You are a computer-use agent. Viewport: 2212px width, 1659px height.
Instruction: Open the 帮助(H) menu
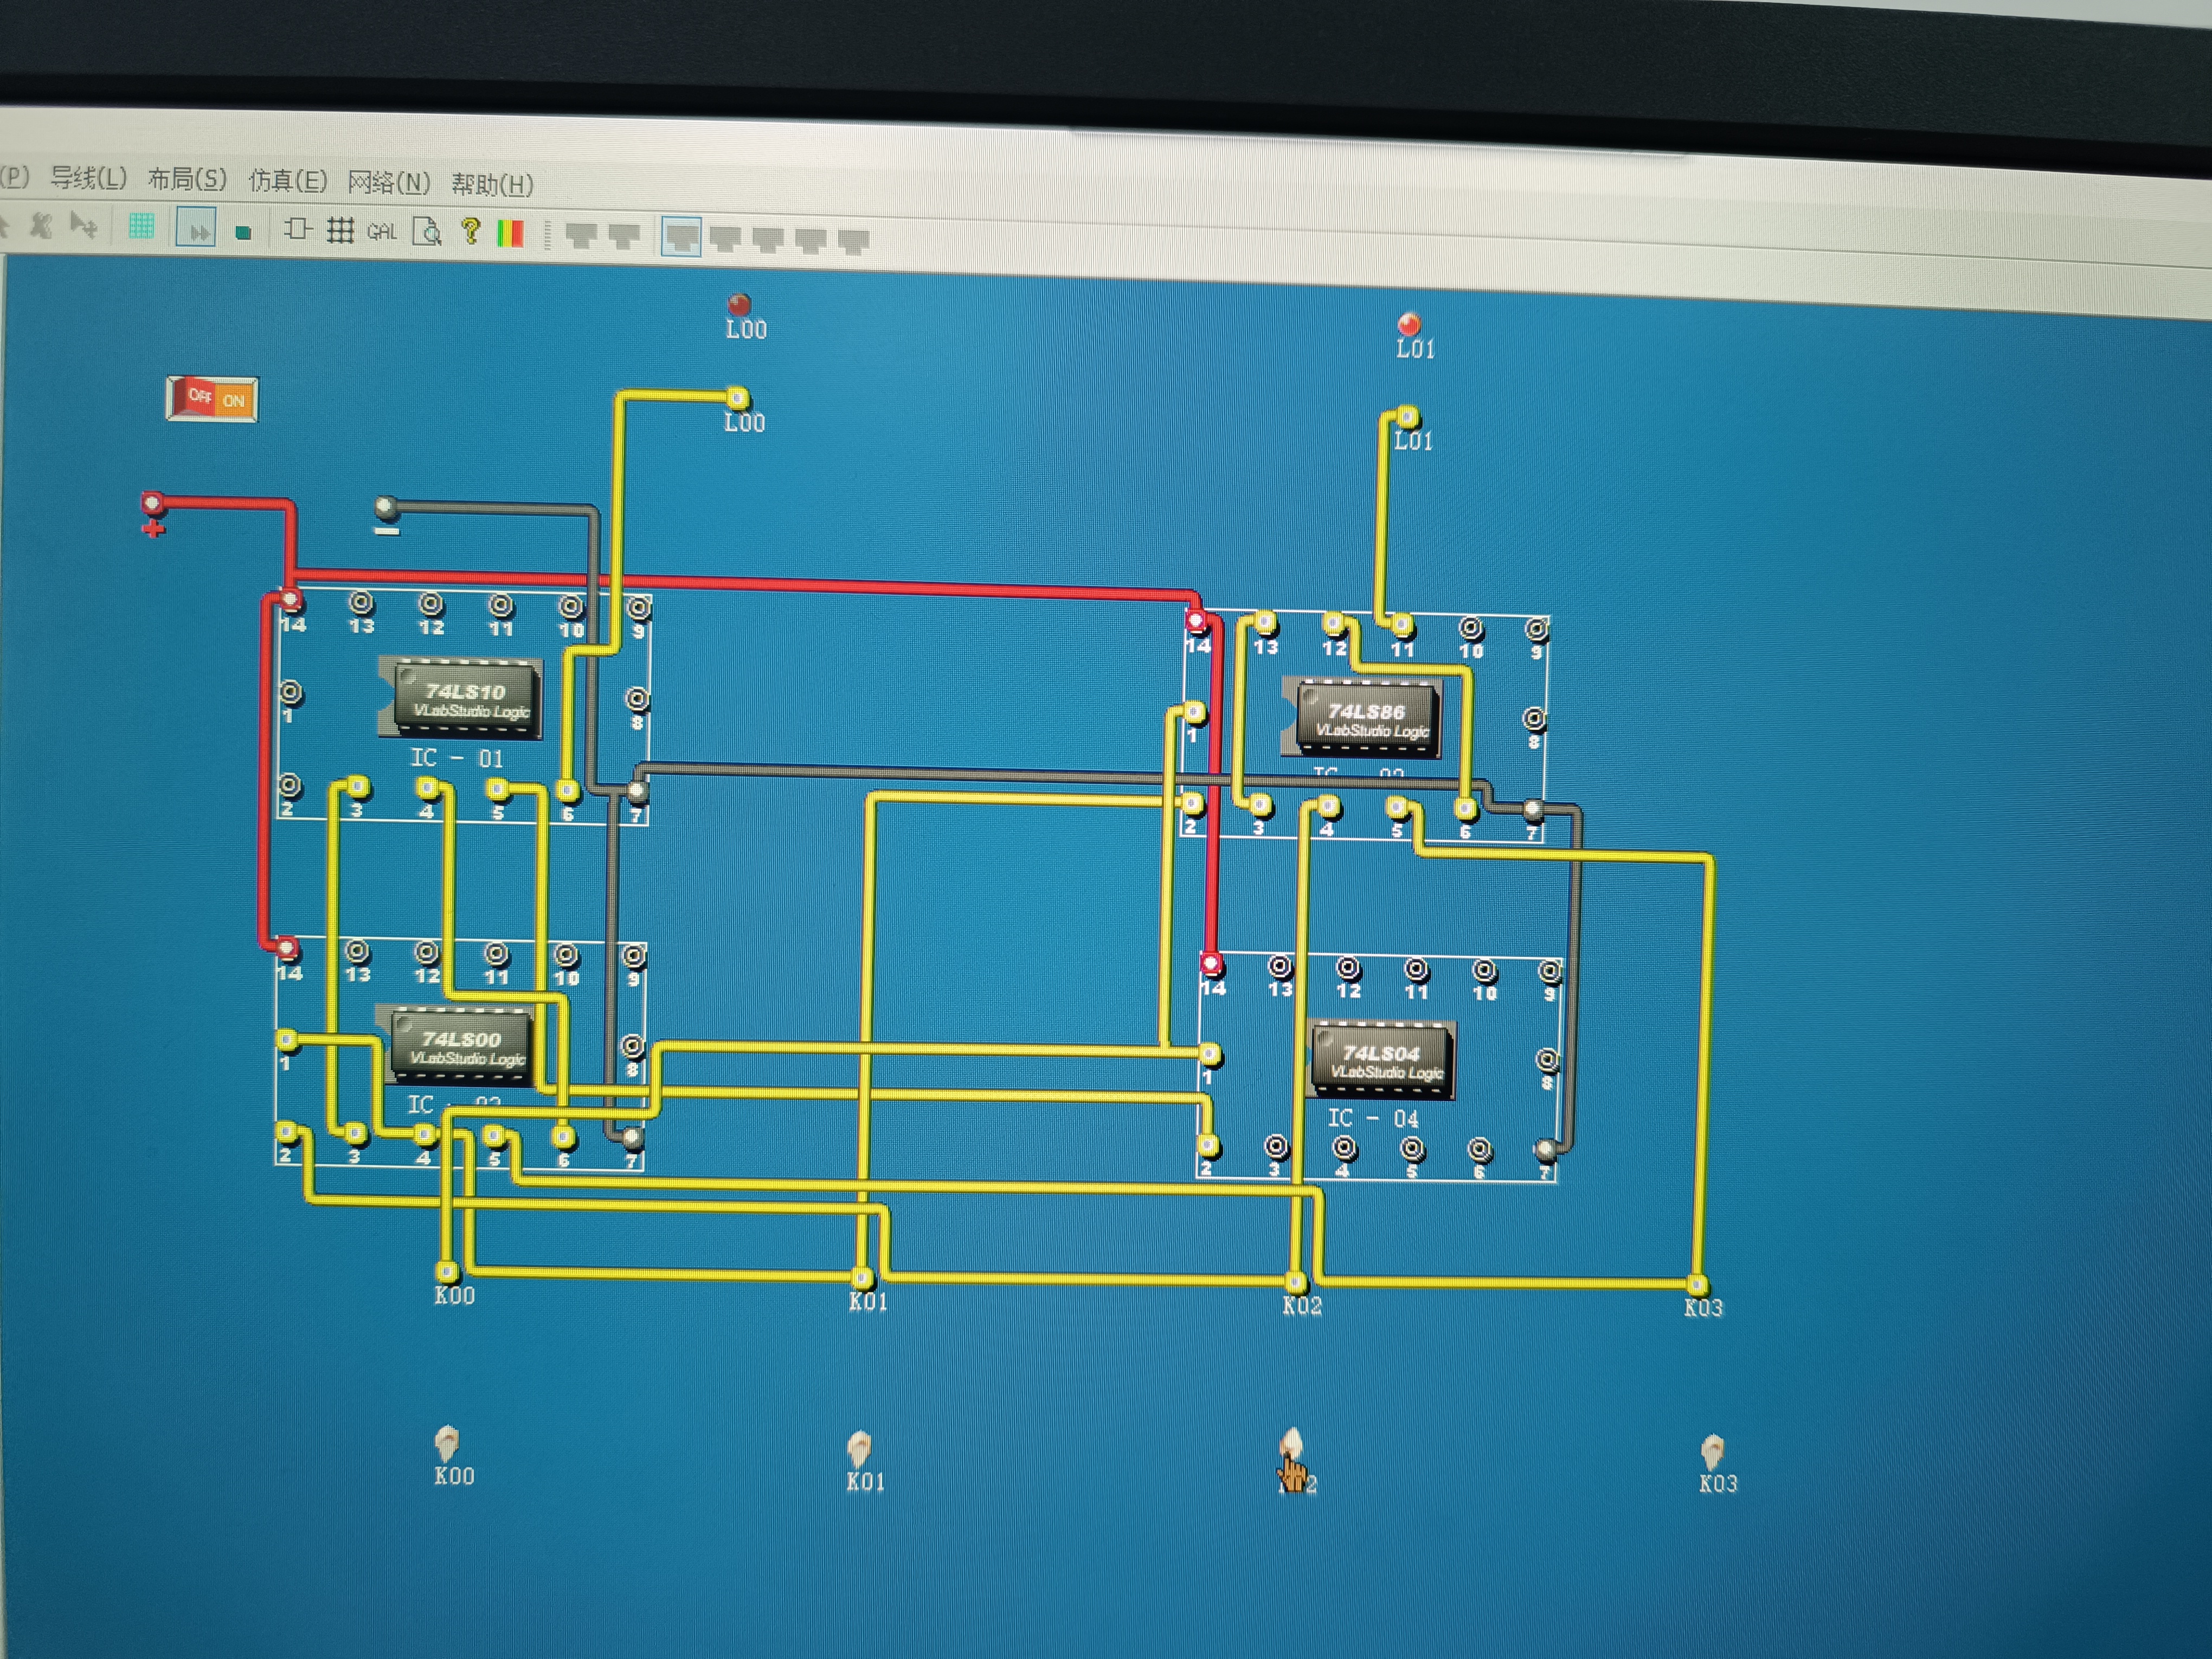(x=492, y=184)
